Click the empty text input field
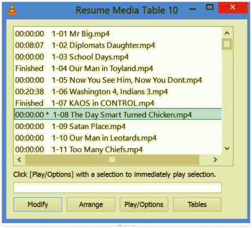 coord(118,187)
